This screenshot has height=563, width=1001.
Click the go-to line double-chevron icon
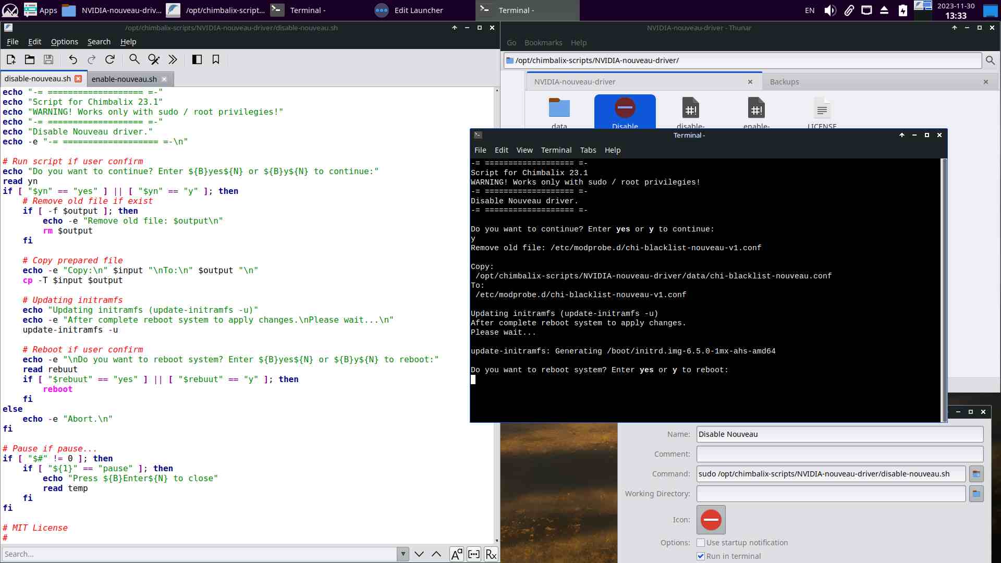tap(173, 59)
